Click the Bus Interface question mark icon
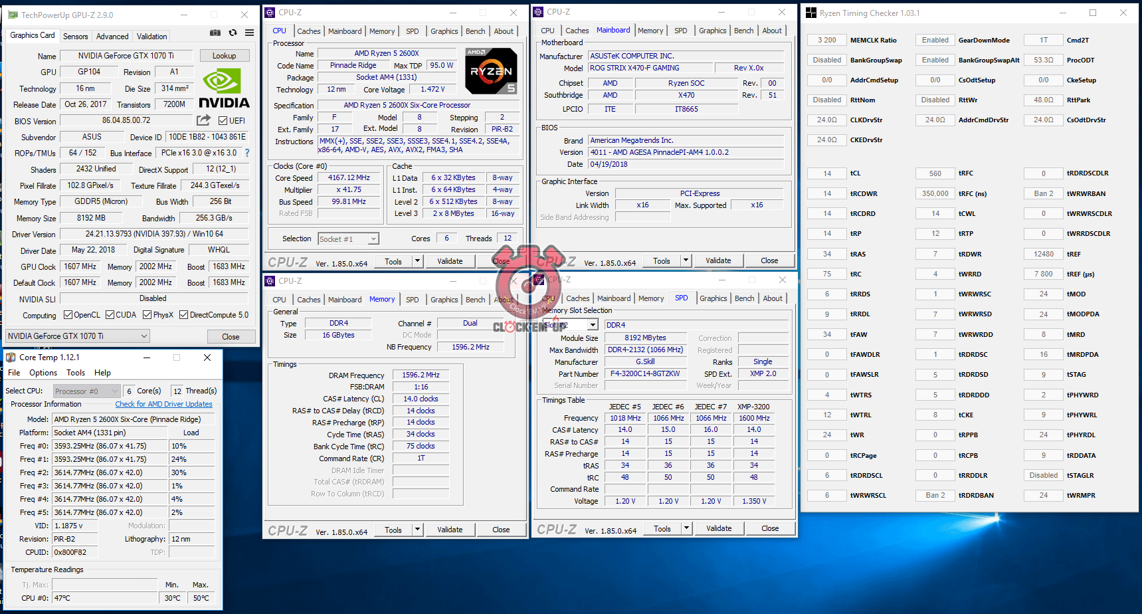This screenshot has width=1142, height=614. (x=247, y=153)
